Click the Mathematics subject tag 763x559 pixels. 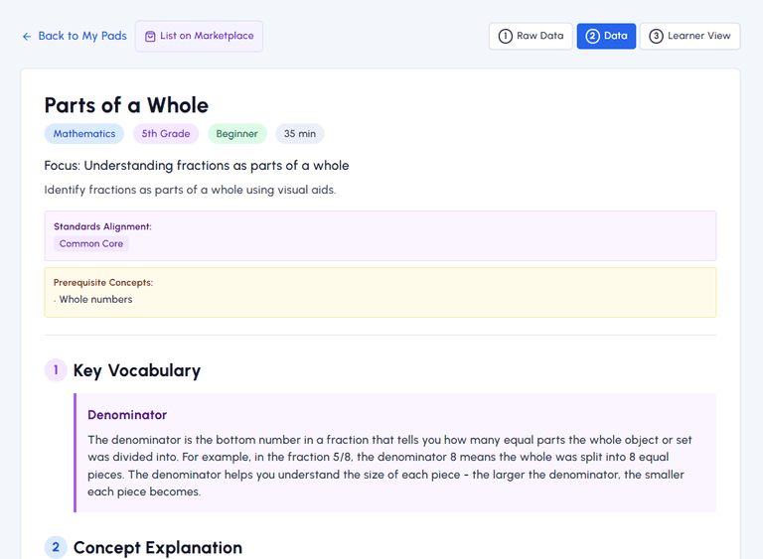84,134
